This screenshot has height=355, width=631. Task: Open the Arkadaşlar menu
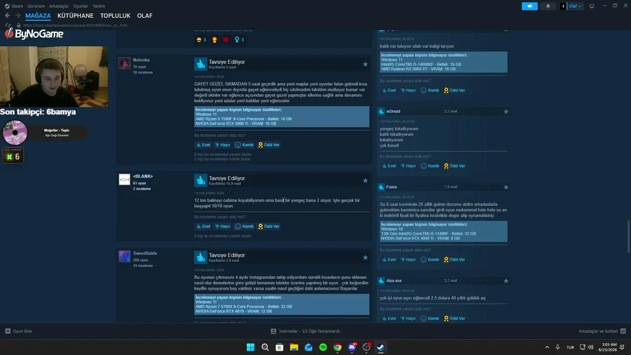tap(59, 6)
